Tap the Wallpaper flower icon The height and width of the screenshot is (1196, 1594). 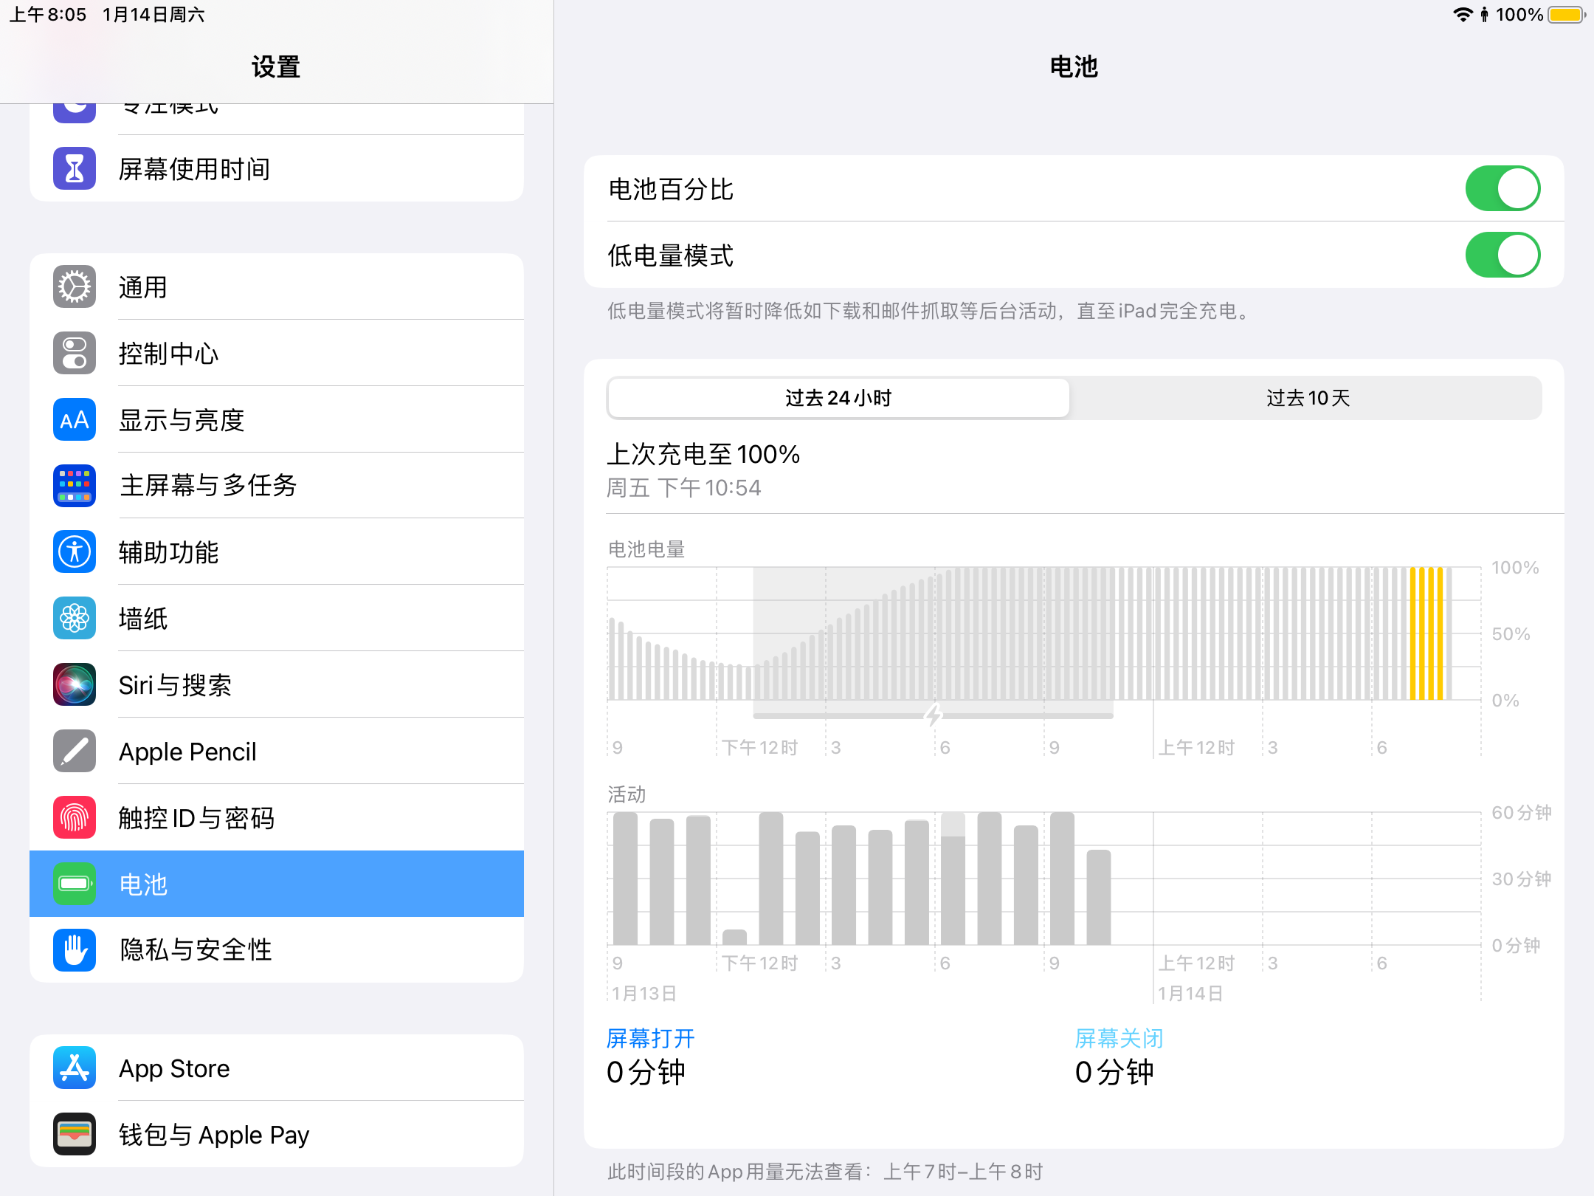(75, 618)
